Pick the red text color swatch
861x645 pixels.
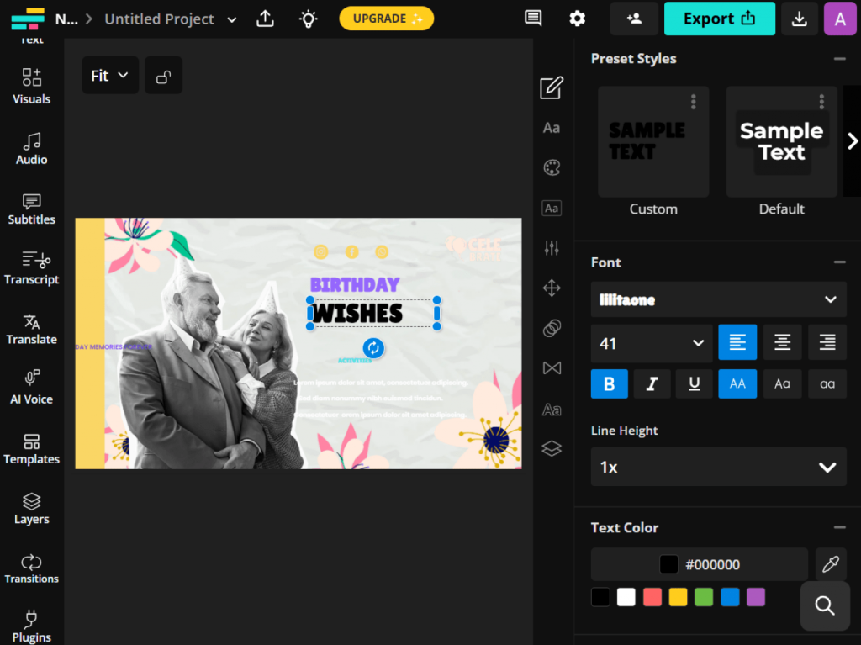652,597
